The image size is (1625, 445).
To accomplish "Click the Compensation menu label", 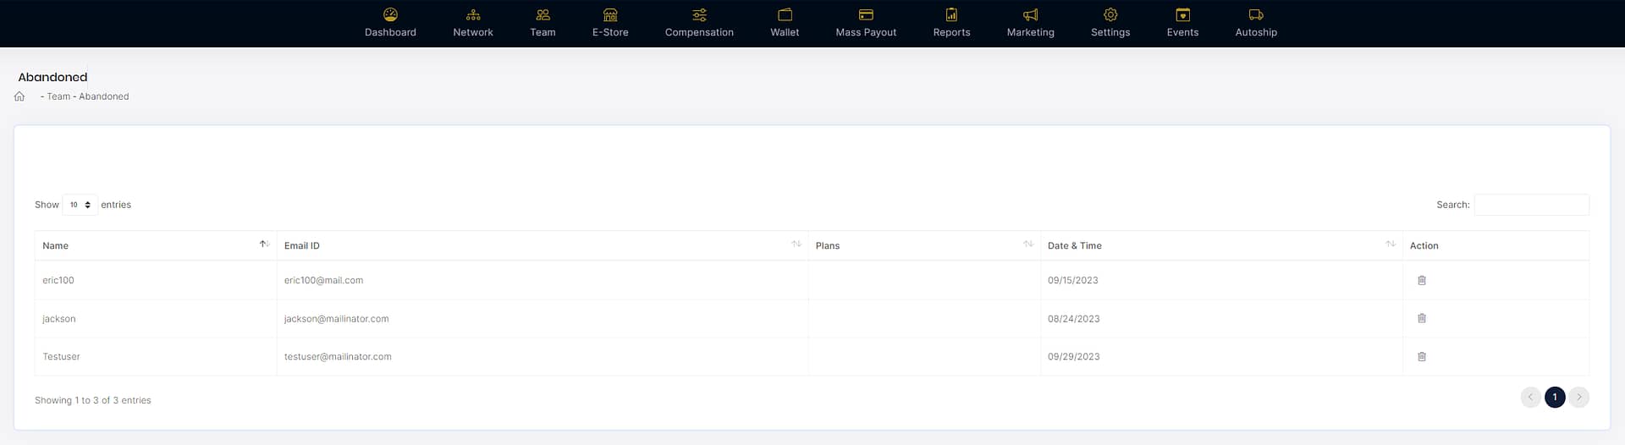I will coord(699,32).
